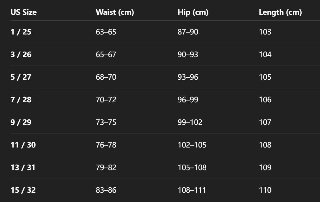Click hip value 87–90

pyautogui.click(x=188, y=32)
